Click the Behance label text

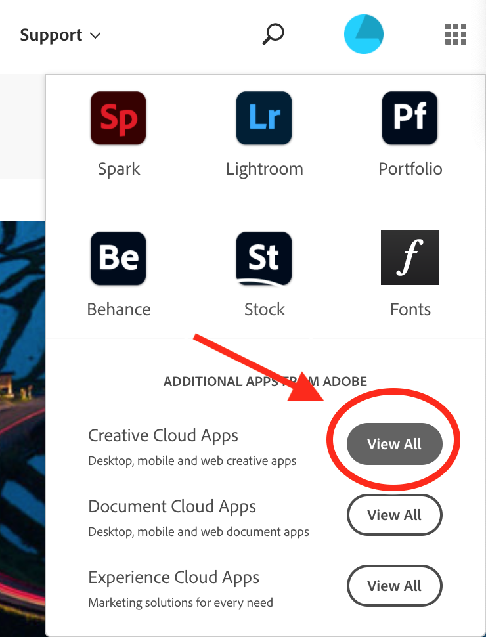pyautogui.click(x=119, y=309)
